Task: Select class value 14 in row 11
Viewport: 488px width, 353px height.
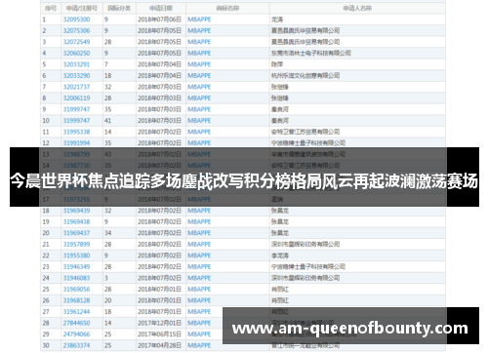Action: (x=107, y=132)
